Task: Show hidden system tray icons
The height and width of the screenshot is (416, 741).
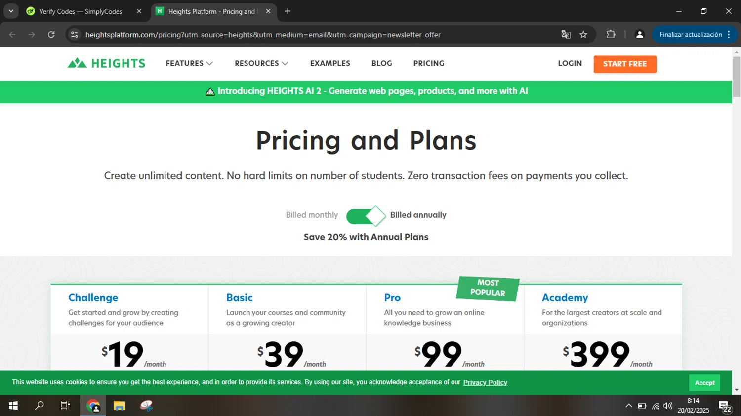Action: [629, 406]
